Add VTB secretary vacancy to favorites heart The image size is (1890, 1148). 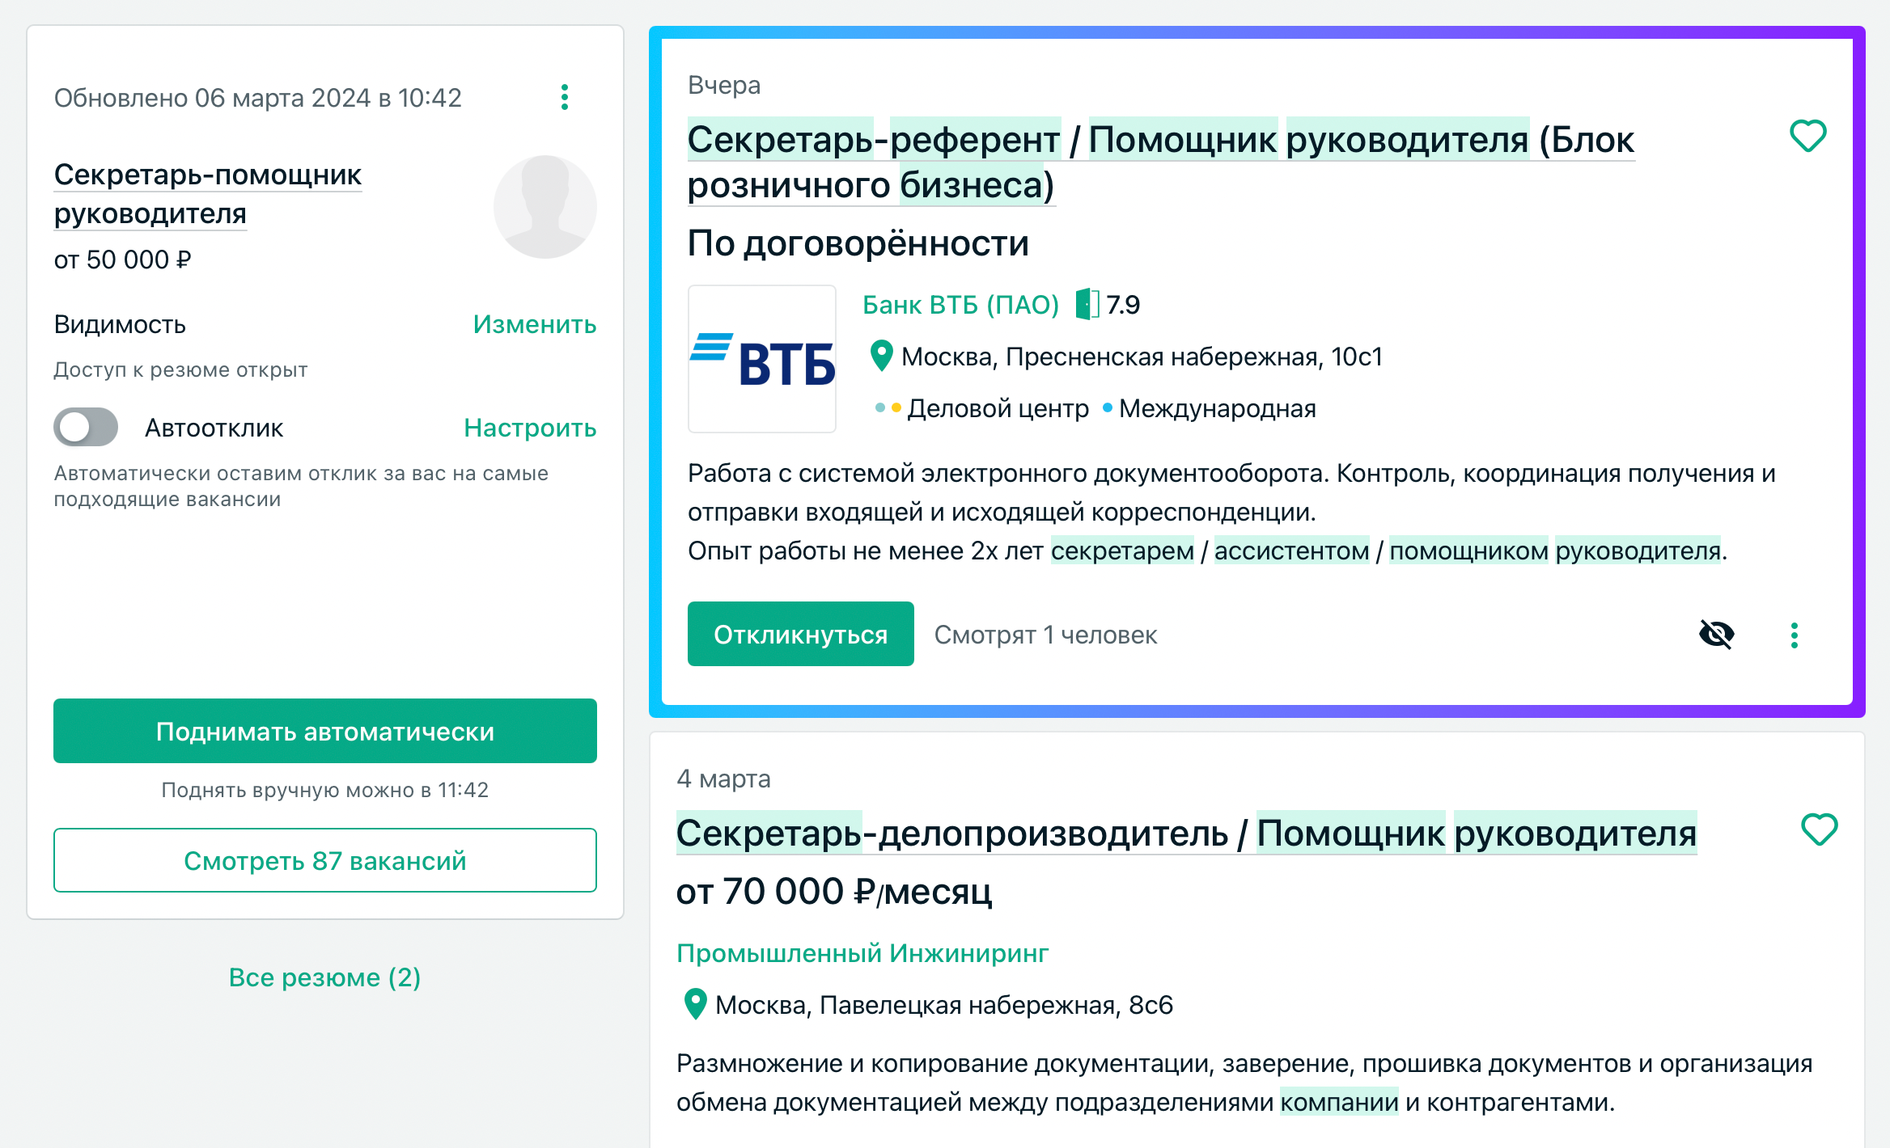tap(1807, 136)
